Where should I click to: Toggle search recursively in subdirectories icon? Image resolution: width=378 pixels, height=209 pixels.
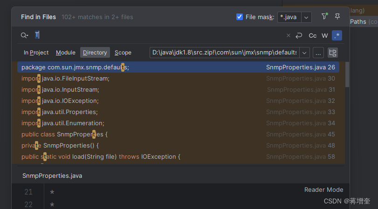point(333,53)
